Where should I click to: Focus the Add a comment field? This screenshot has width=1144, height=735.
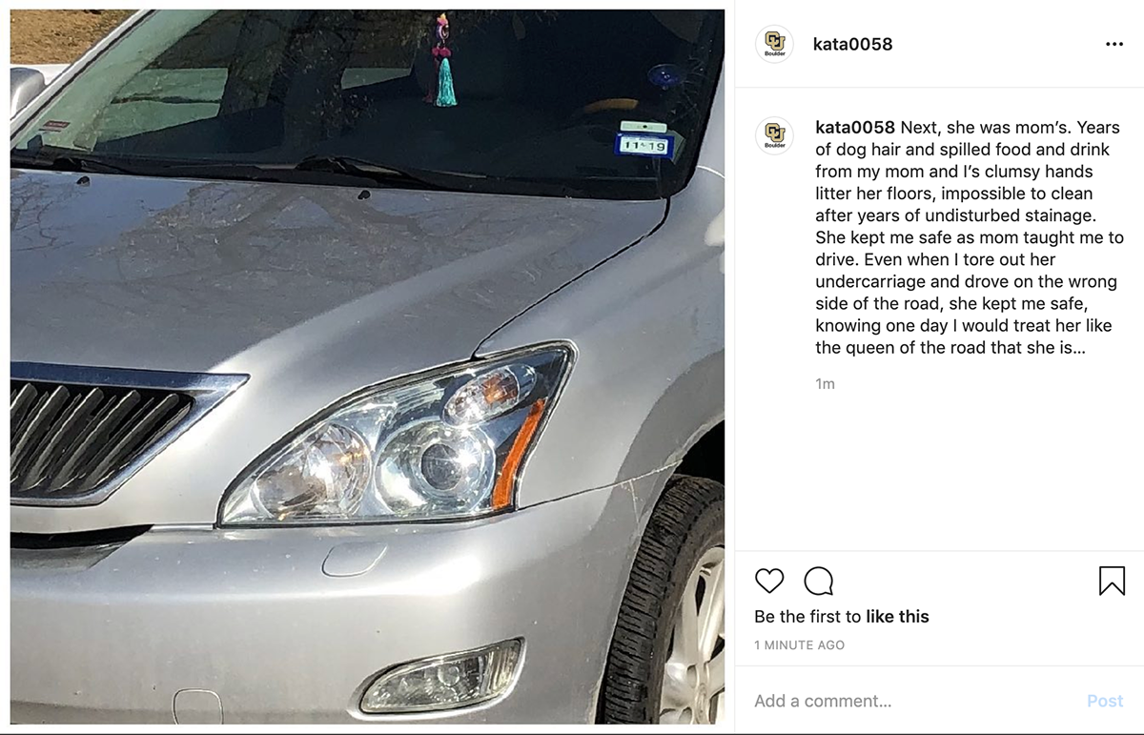[x=915, y=701]
